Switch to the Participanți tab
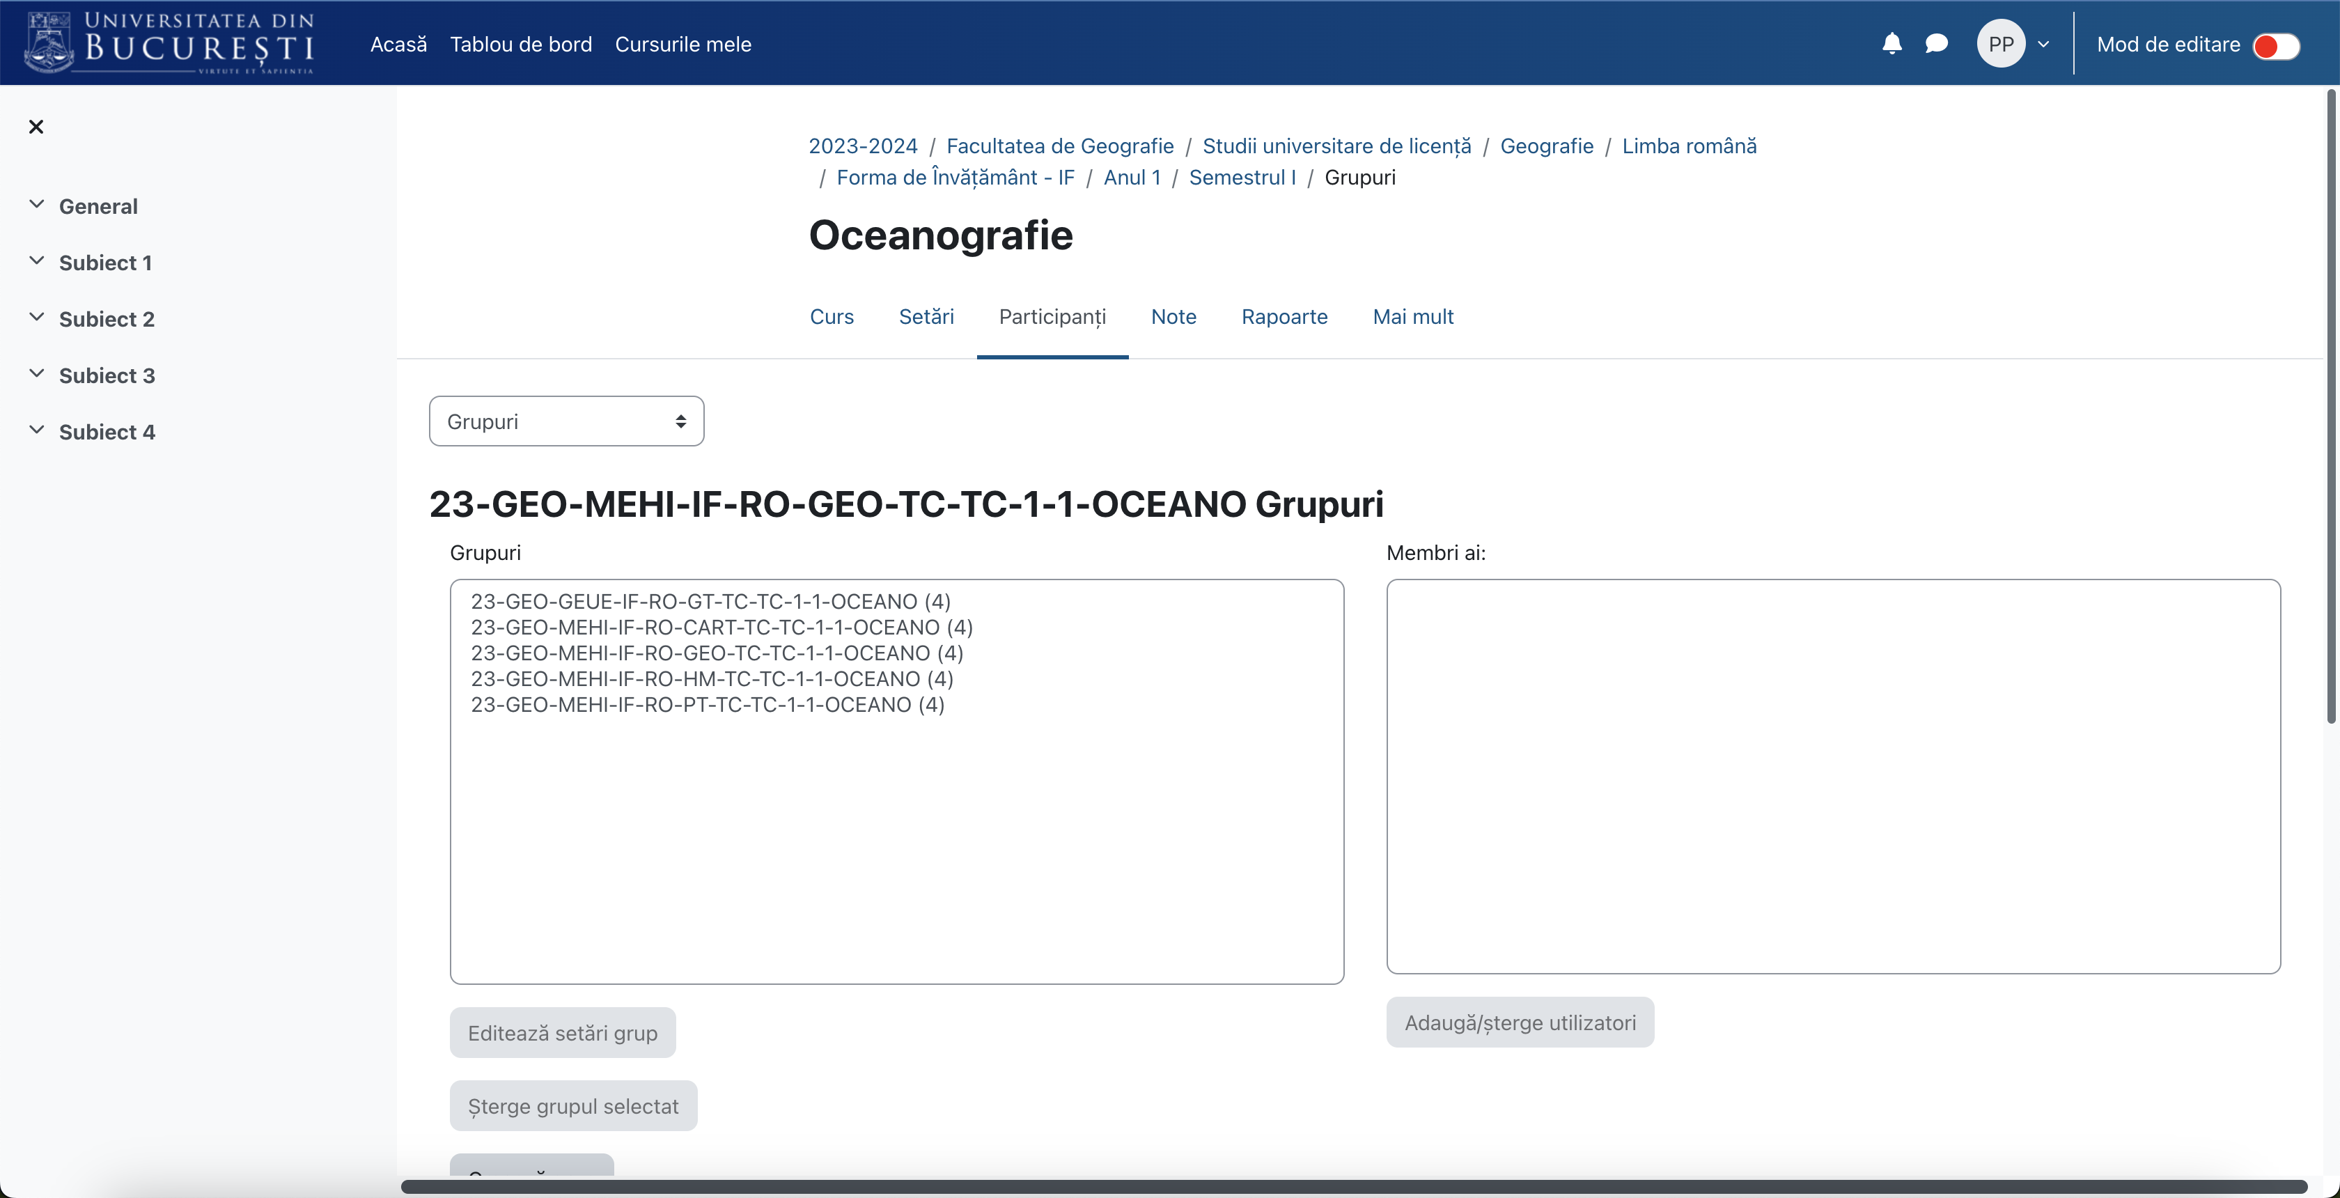The image size is (2340, 1198). click(x=1052, y=316)
